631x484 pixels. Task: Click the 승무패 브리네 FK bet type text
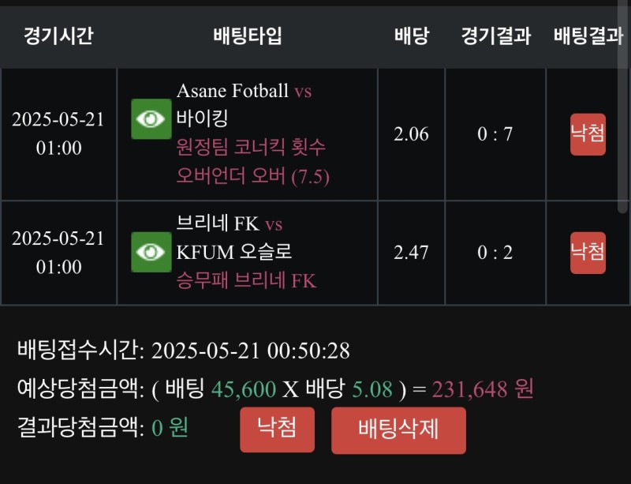click(246, 280)
